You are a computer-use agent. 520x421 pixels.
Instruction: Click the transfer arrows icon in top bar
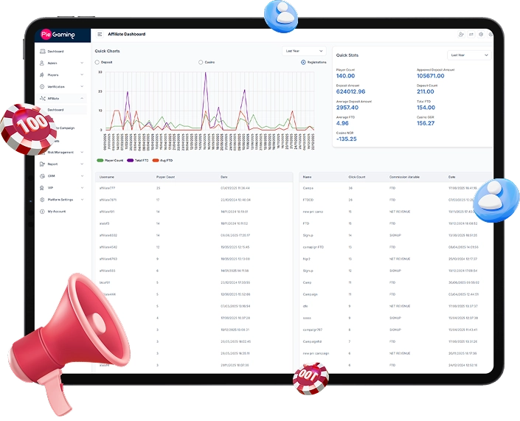pos(471,34)
